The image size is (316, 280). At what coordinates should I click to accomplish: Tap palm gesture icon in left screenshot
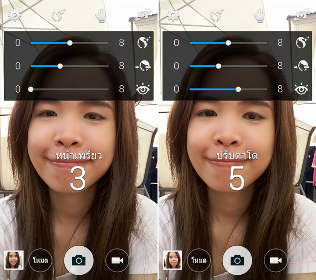101,15
